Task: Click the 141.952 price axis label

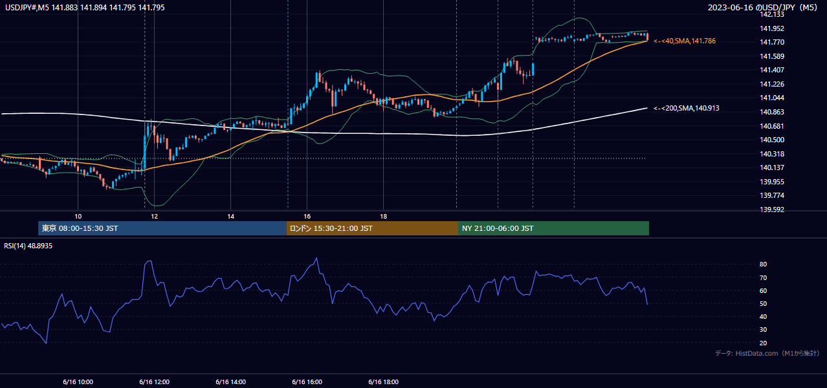Action: [x=773, y=28]
